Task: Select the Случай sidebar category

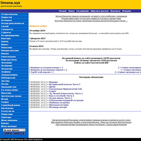Action: click(x=5, y=26)
